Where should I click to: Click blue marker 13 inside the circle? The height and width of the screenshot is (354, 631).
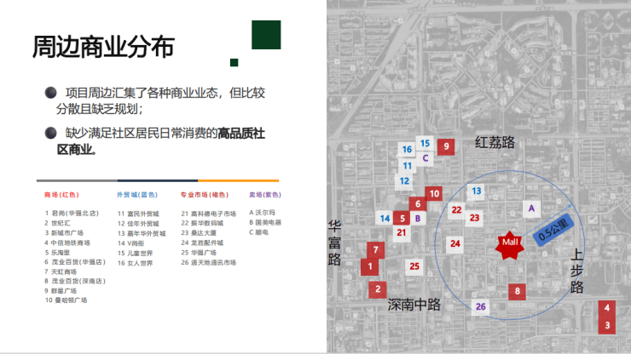click(x=477, y=191)
